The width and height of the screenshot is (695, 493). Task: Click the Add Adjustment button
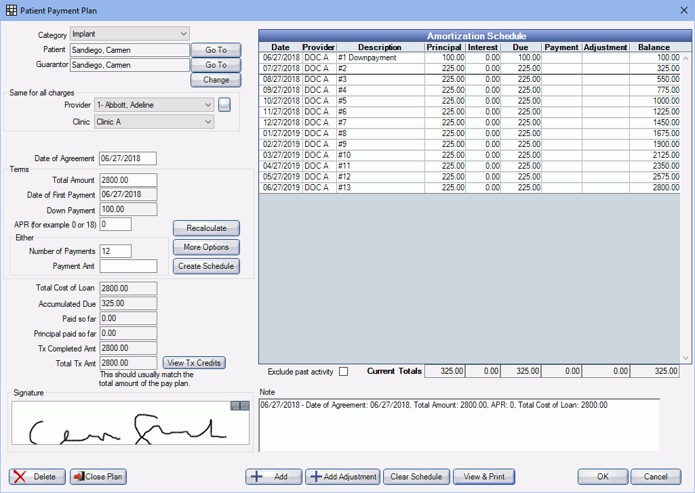point(342,477)
